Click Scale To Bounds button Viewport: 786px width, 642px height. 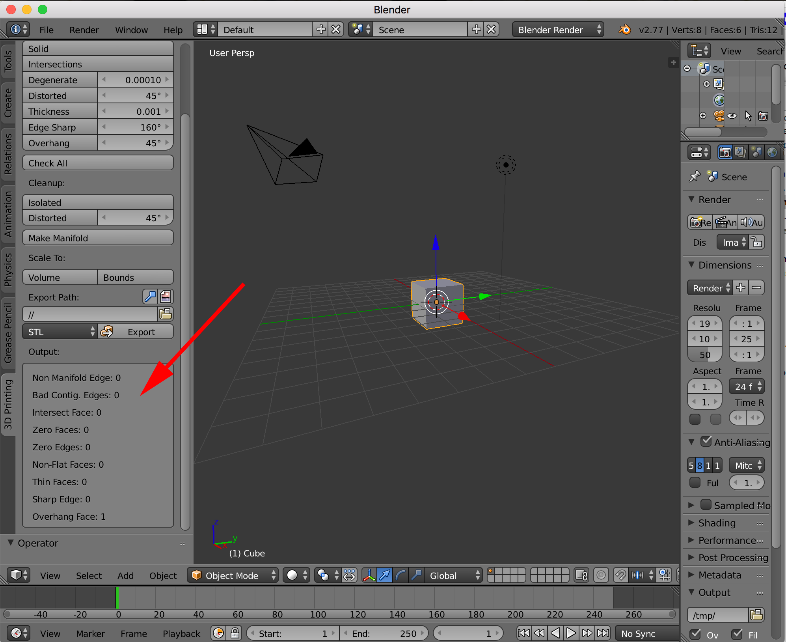(x=135, y=277)
